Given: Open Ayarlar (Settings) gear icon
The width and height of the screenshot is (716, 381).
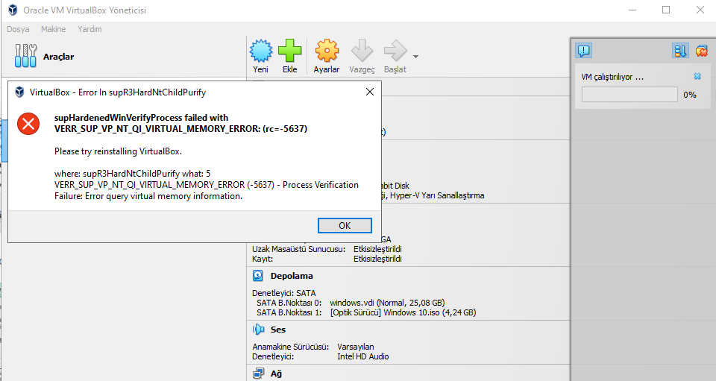Looking at the screenshot, I should [327, 51].
